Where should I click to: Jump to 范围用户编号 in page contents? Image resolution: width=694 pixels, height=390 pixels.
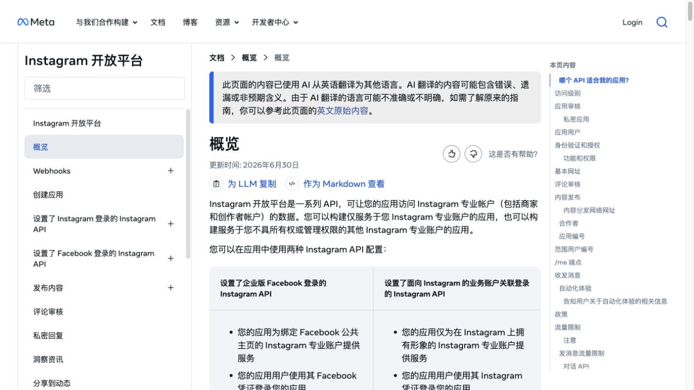tap(574, 249)
